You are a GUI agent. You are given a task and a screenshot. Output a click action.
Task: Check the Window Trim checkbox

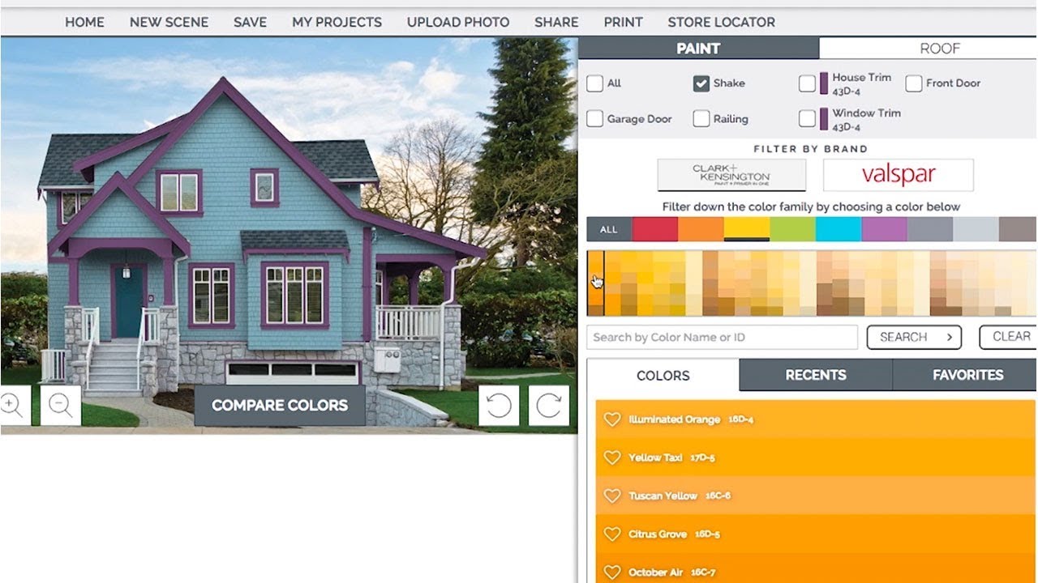(807, 119)
